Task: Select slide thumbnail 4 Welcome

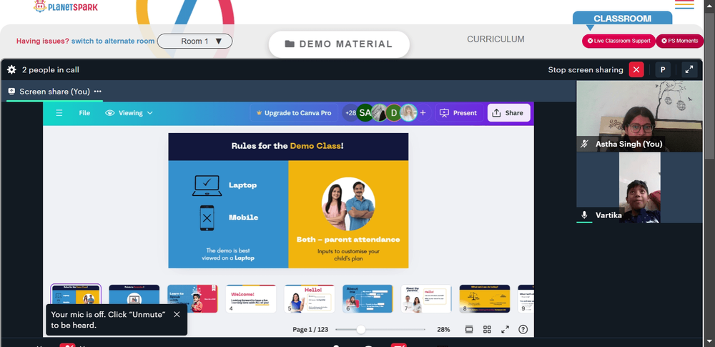Action: coord(251,298)
